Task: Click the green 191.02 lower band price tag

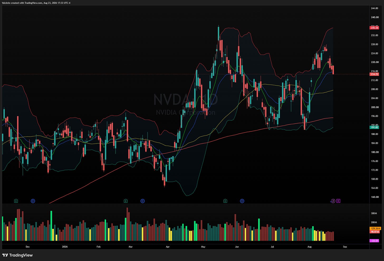Action: (x=375, y=127)
